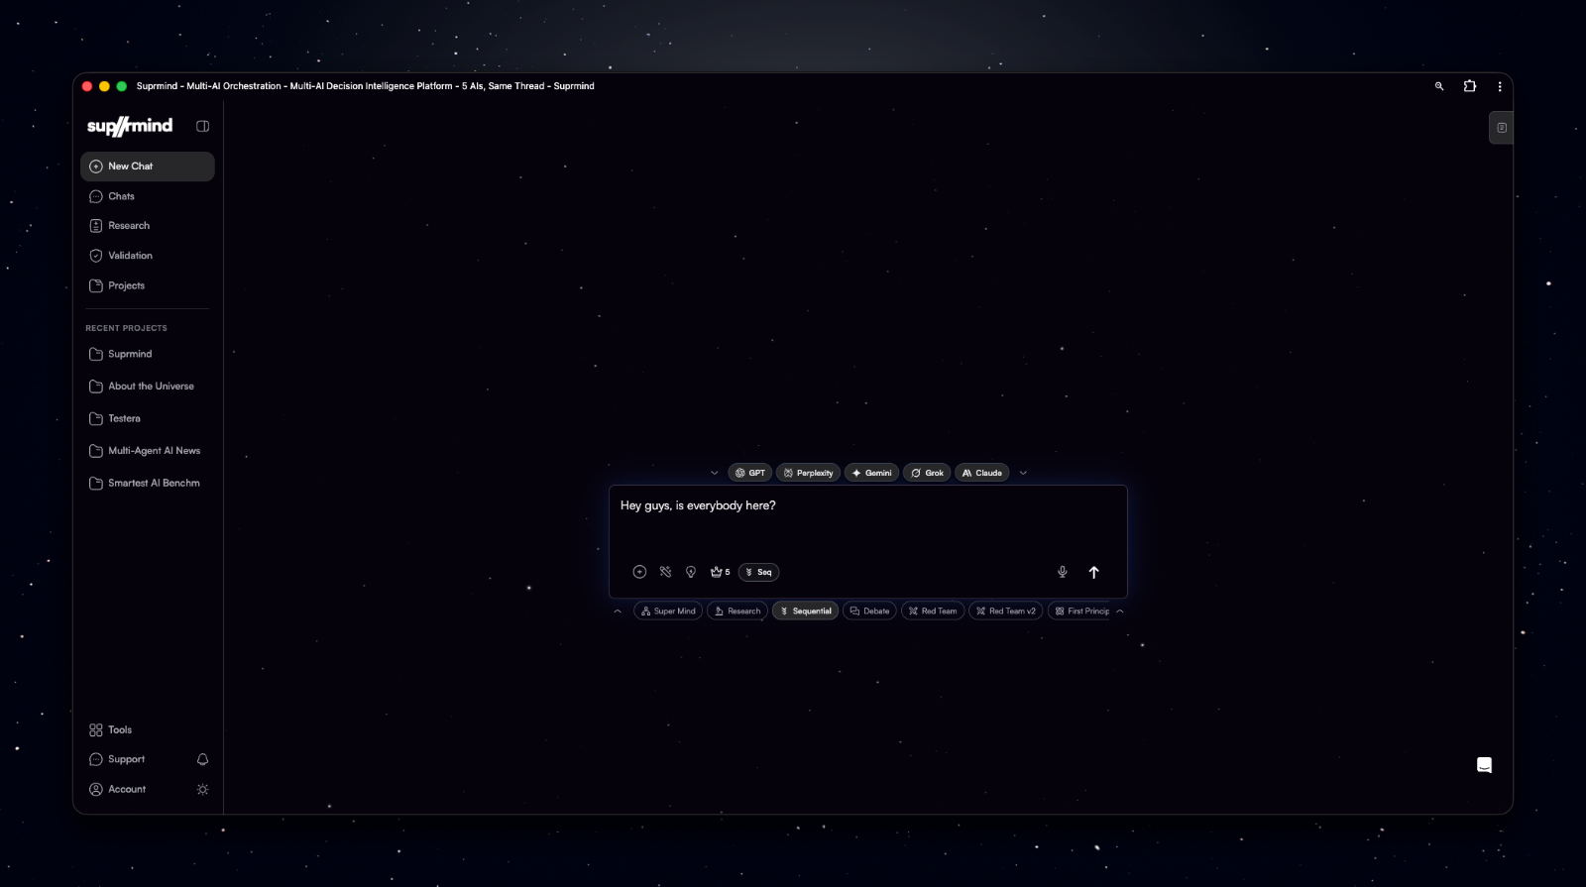Toggle the Perplexity model chip
1586x887 pixels.
[808, 473]
